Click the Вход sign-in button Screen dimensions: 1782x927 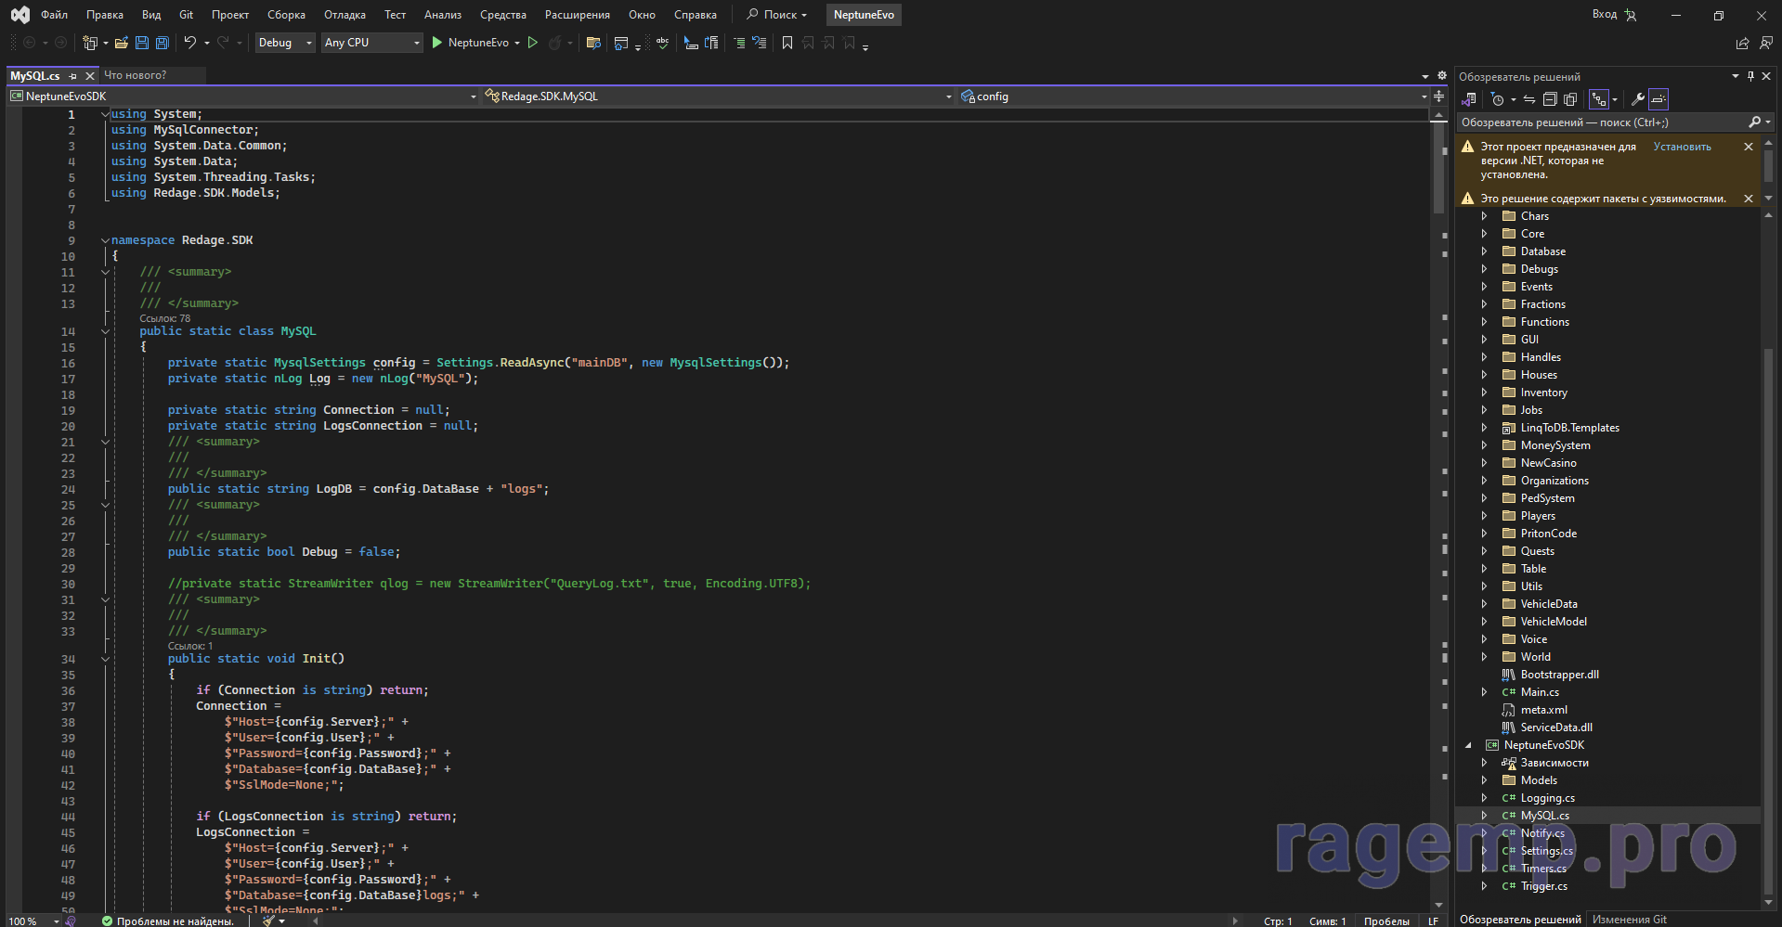[x=1605, y=15]
